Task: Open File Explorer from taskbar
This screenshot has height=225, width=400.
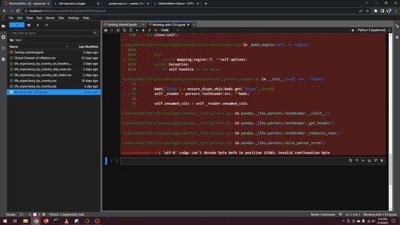Action: 26,221
